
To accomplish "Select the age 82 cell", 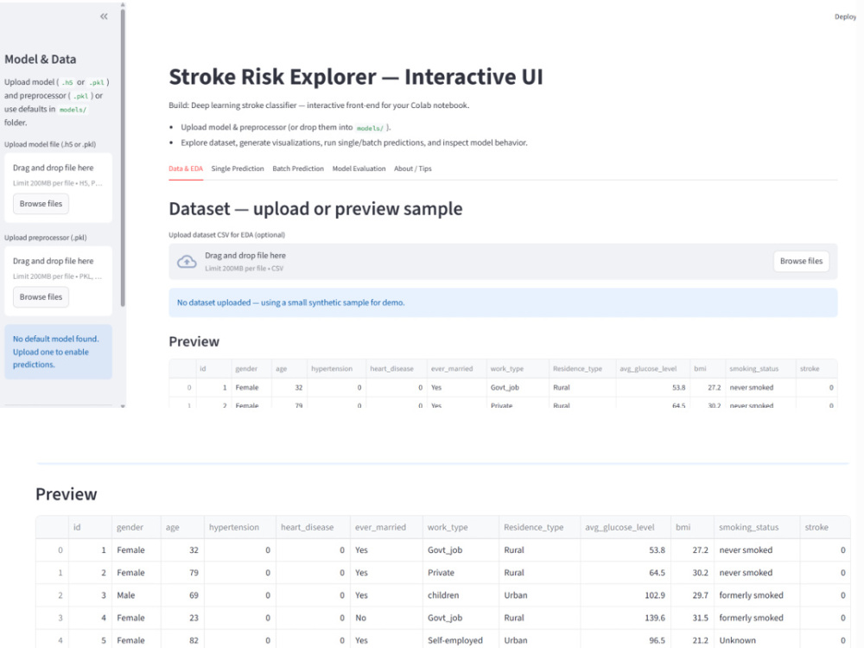I will coord(182,640).
